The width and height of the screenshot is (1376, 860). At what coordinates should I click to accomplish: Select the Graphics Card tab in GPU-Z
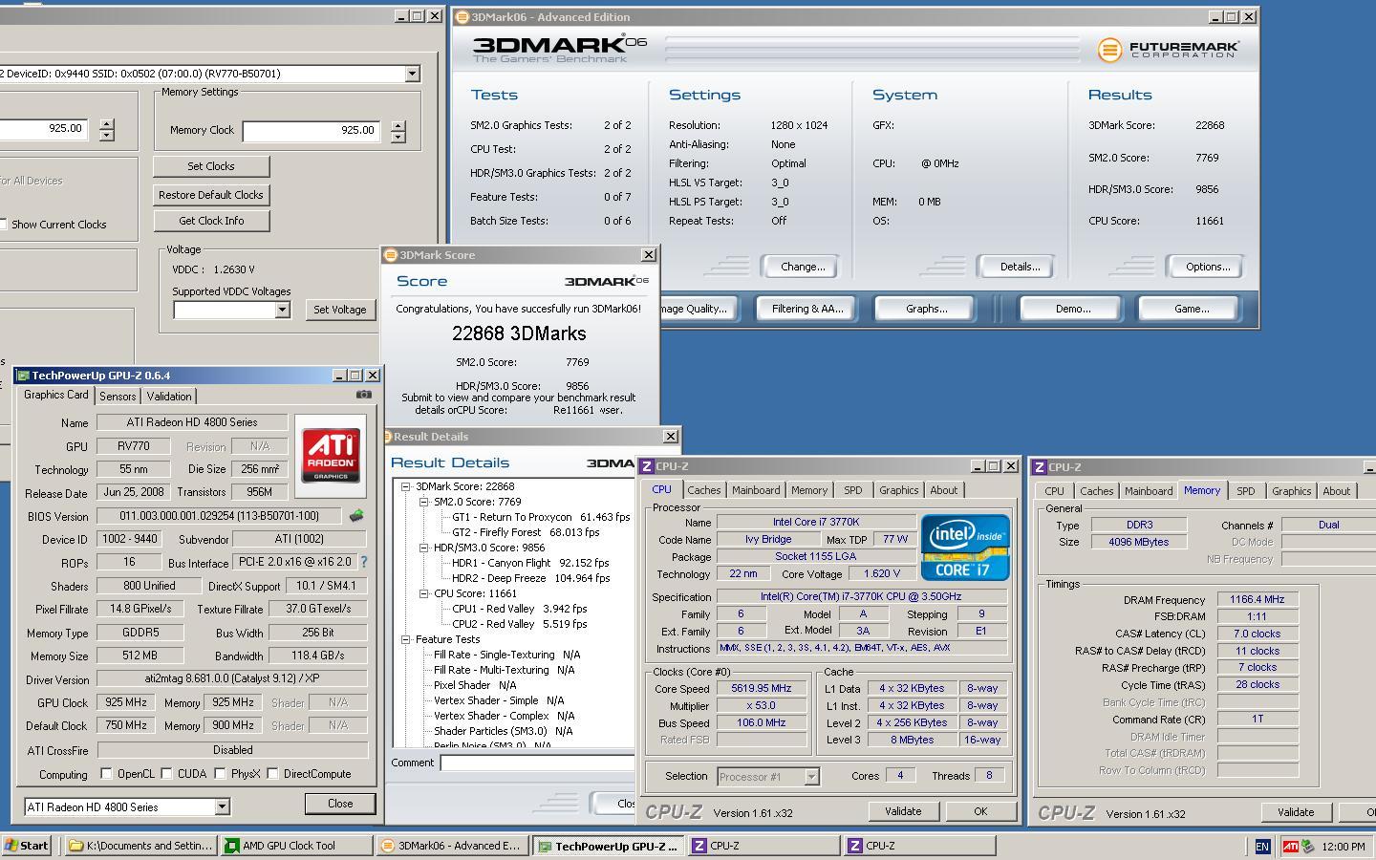click(55, 395)
